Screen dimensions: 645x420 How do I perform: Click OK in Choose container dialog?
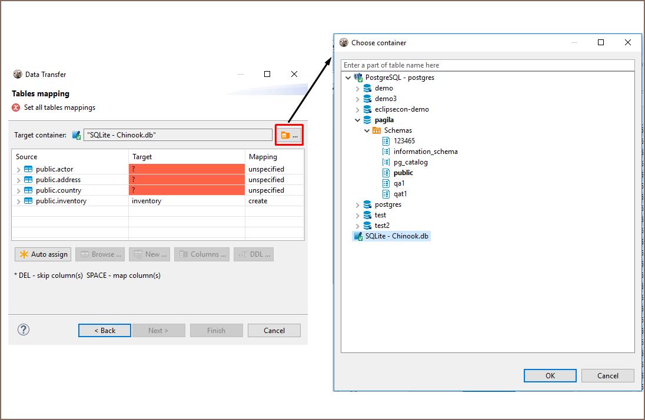(x=550, y=376)
